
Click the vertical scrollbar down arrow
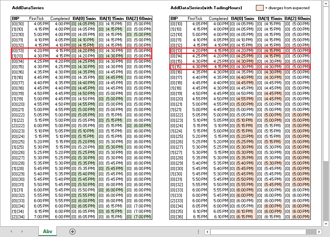coord(326,224)
